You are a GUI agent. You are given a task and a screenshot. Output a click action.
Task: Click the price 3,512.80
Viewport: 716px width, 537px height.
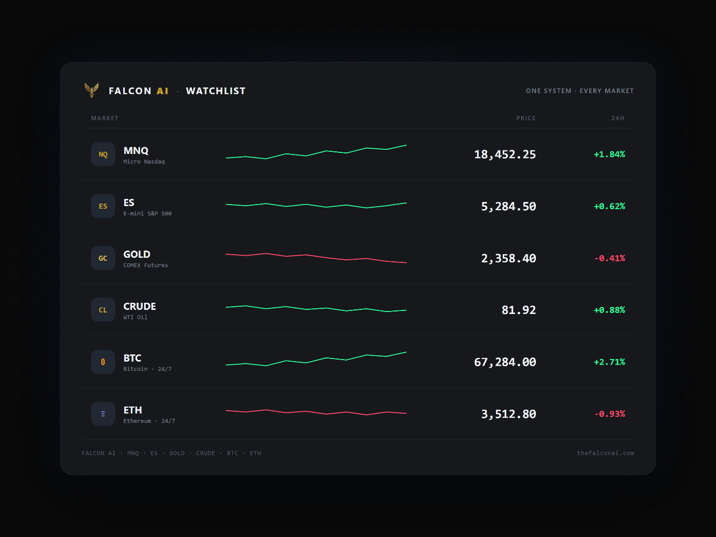(508, 414)
